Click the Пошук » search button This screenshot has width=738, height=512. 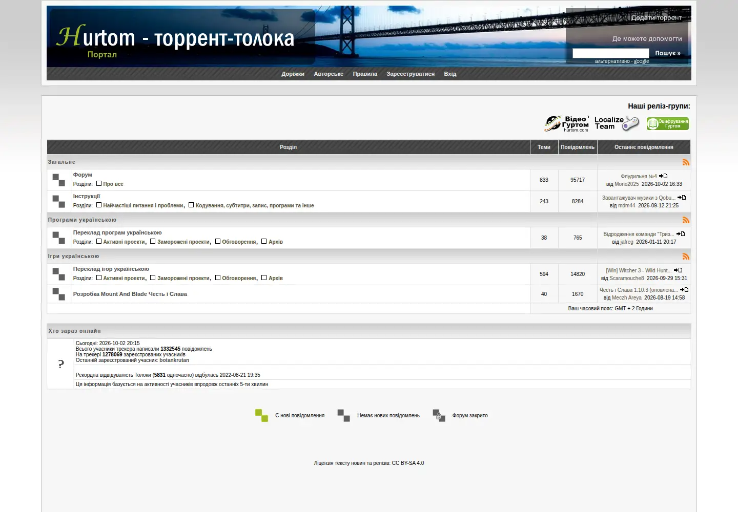[668, 53]
